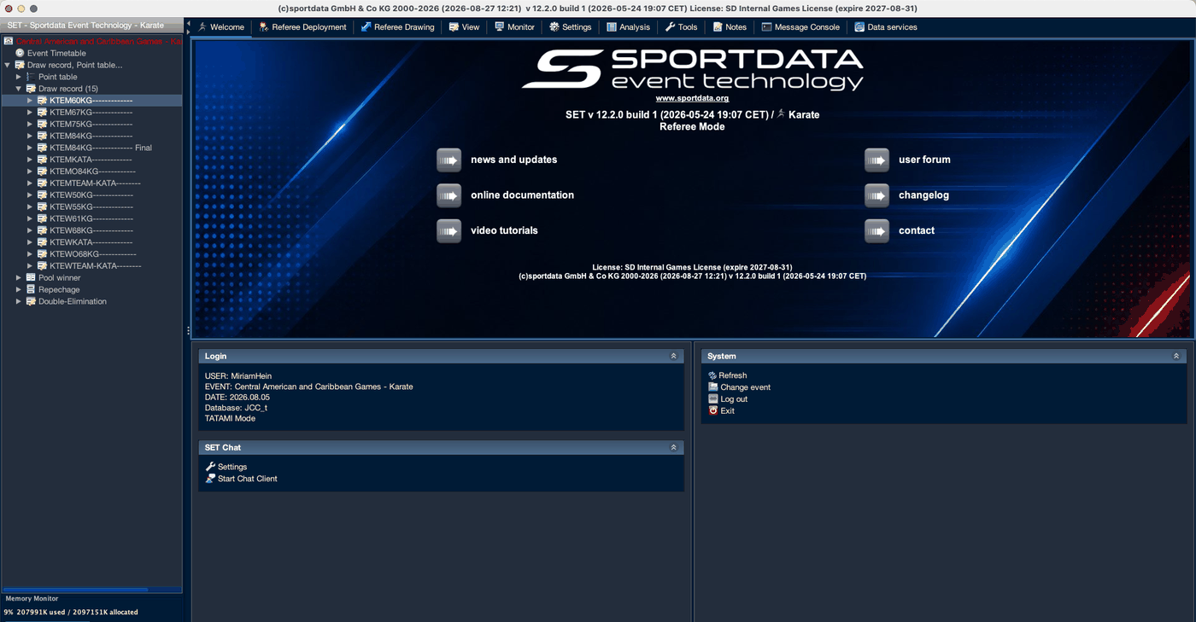The image size is (1196, 622).
Task: Start the Chat Client
Action: pos(242,479)
